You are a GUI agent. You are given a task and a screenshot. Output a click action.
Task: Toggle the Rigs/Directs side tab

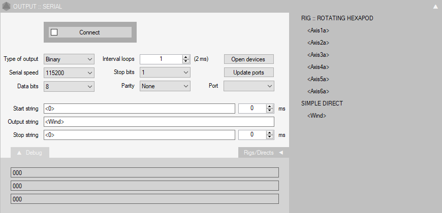[x=263, y=153]
